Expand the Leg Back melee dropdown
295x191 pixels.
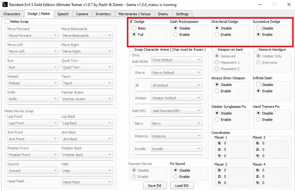coord(87,123)
